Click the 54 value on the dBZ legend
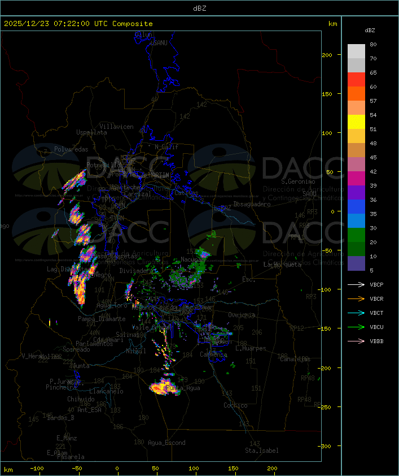Image resolution: width=399 pixels, height=476 pixels. click(x=373, y=115)
